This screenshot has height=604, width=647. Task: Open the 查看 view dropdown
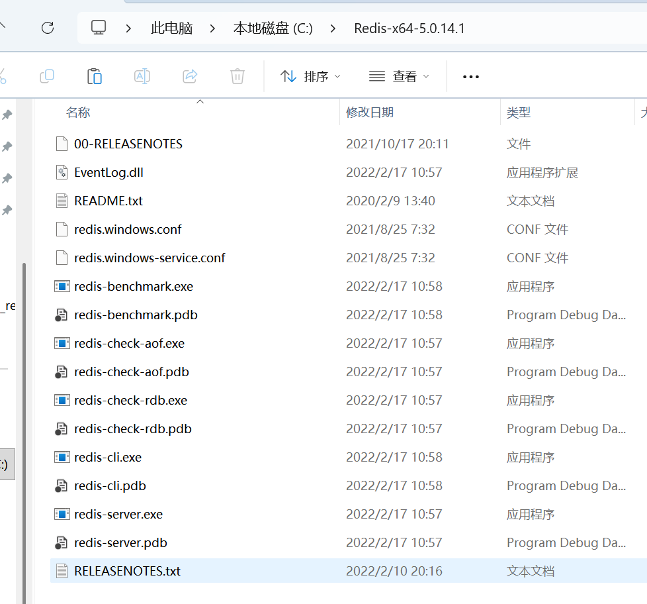[399, 76]
